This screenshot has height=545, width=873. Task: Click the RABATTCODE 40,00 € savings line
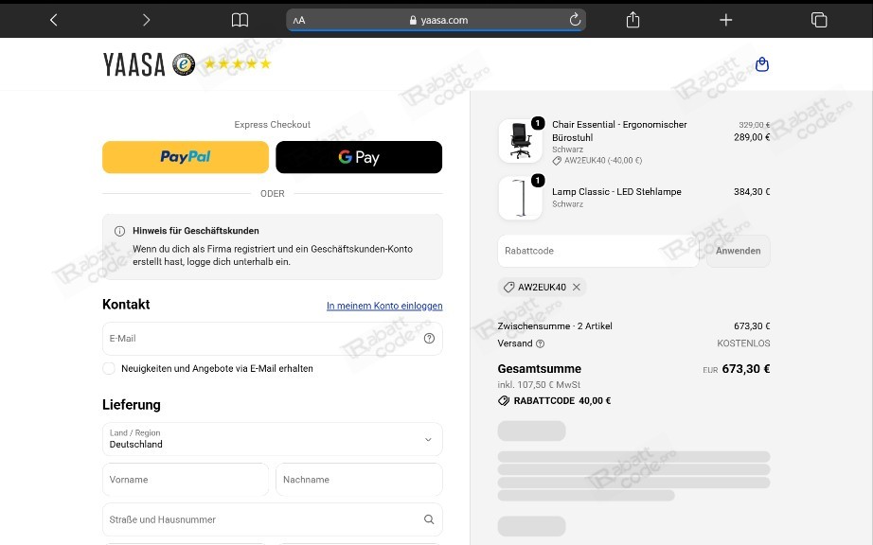pos(555,400)
